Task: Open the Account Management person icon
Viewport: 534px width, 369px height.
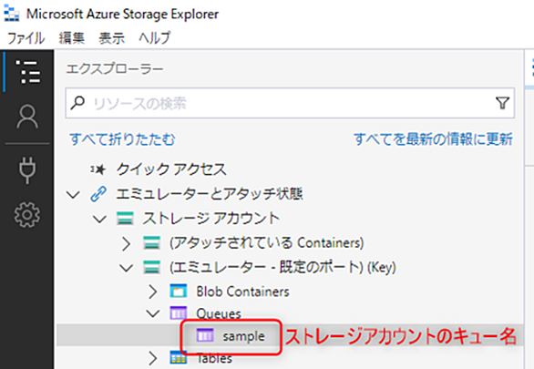Action: (x=27, y=117)
